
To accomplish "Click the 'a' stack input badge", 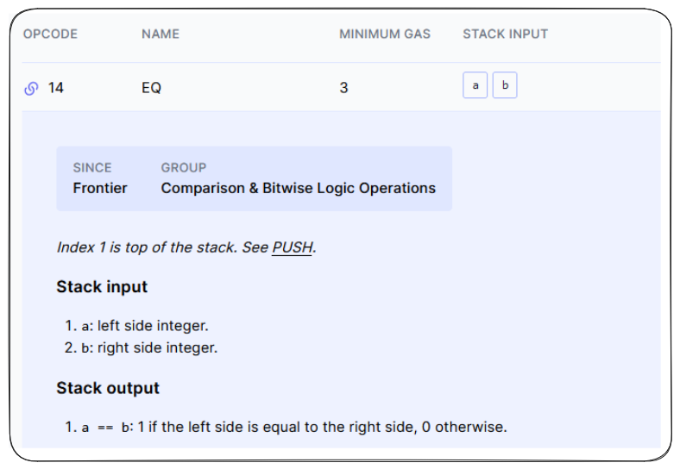I will [475, 86].
